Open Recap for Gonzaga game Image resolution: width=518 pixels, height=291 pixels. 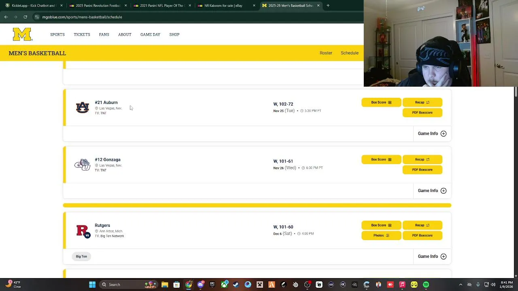(x=422, y=159)
